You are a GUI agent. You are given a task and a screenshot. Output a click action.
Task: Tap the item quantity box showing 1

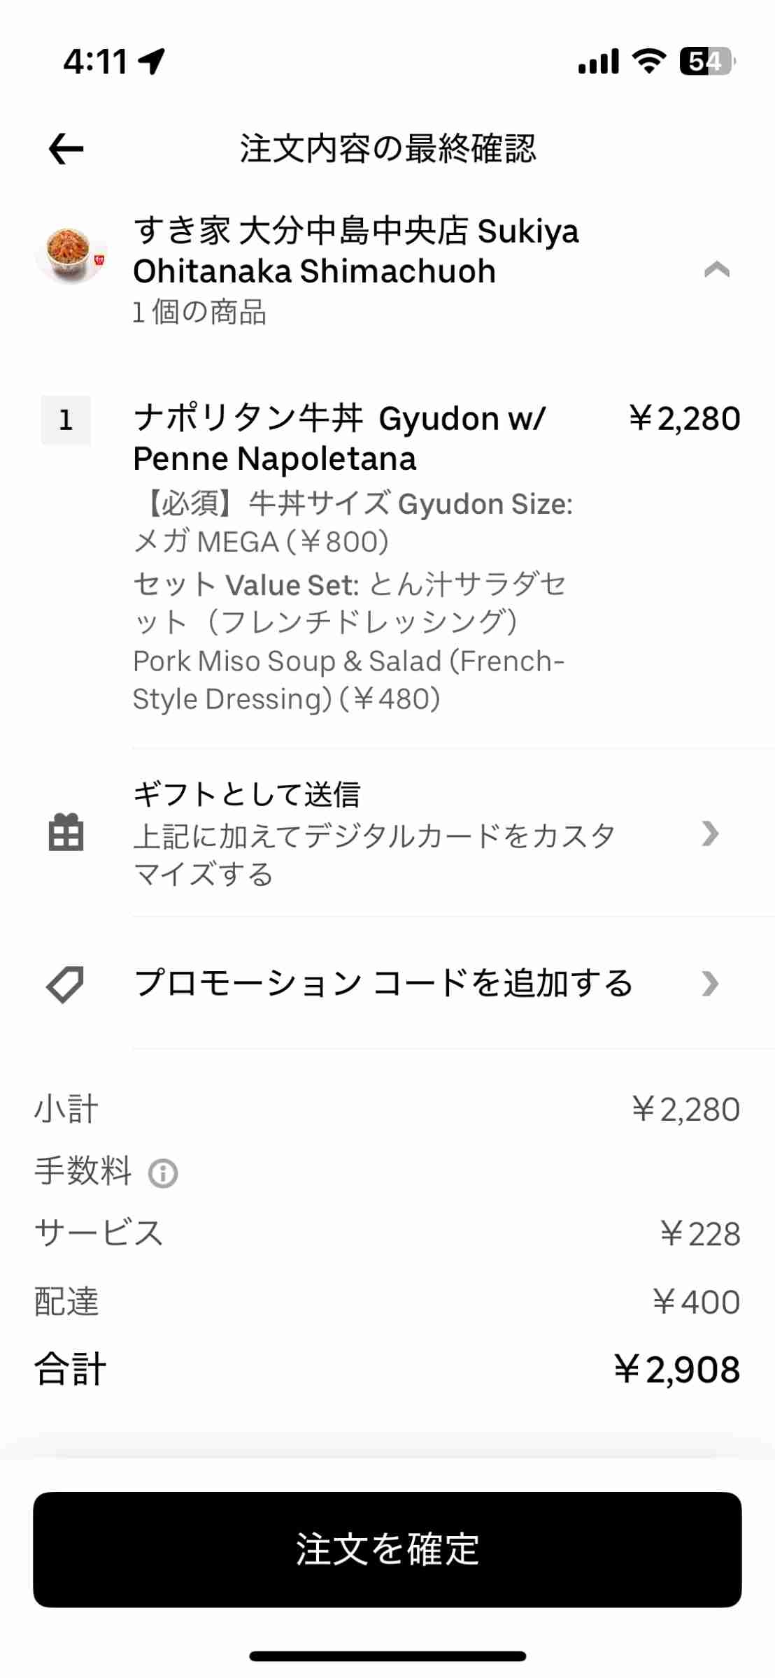coord(66,420)
